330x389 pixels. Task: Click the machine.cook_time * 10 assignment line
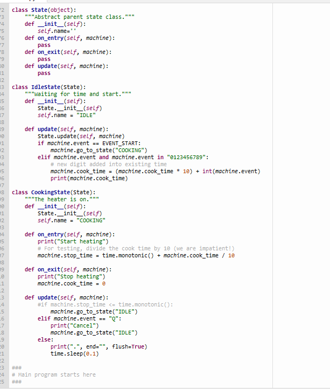click(155, 172)
